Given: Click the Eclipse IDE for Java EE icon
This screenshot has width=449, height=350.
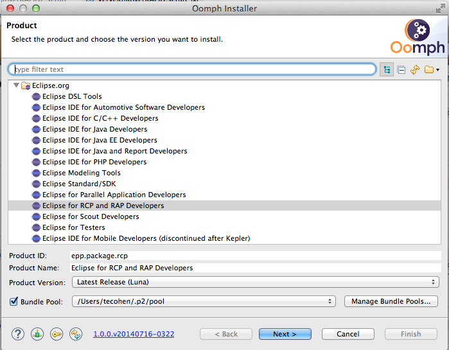Looking at the screenshot, I should [36, 141].
